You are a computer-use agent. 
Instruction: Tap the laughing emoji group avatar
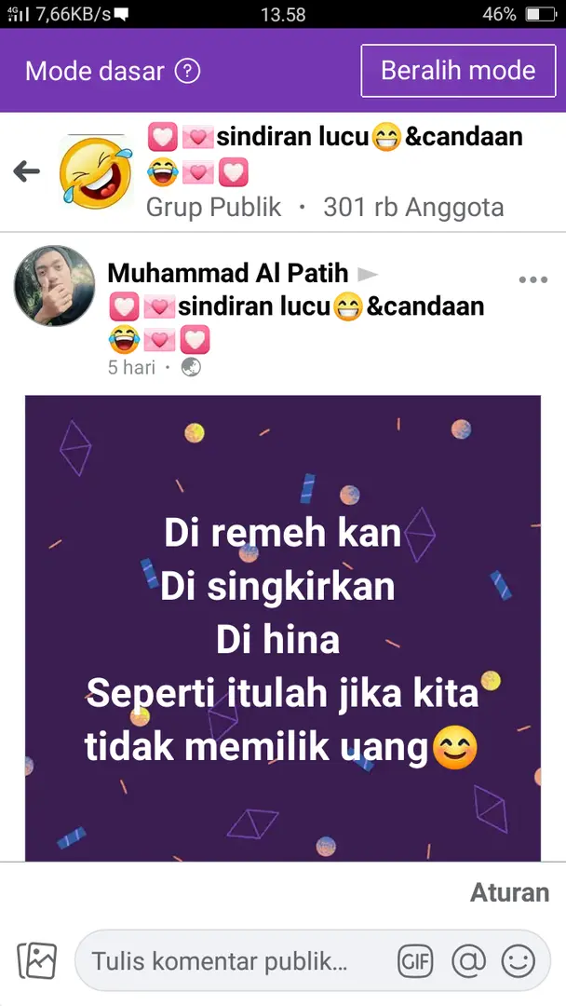click(96, 171)
